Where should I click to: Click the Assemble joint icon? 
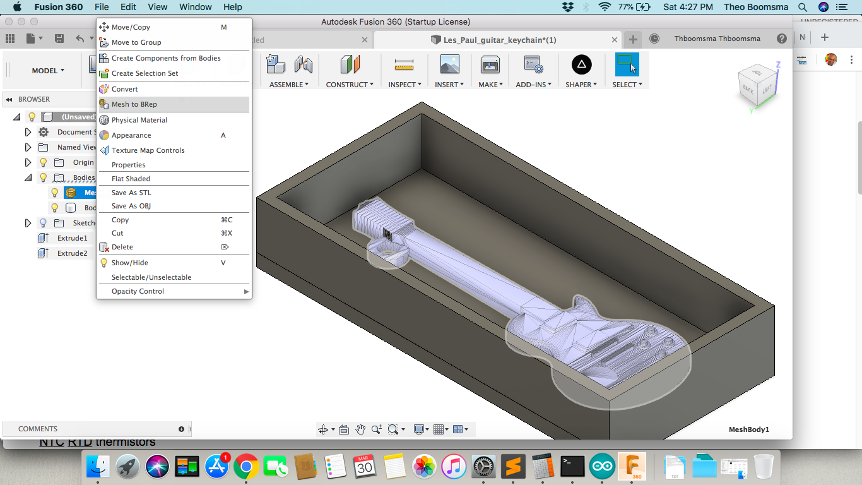pos(304,64)
